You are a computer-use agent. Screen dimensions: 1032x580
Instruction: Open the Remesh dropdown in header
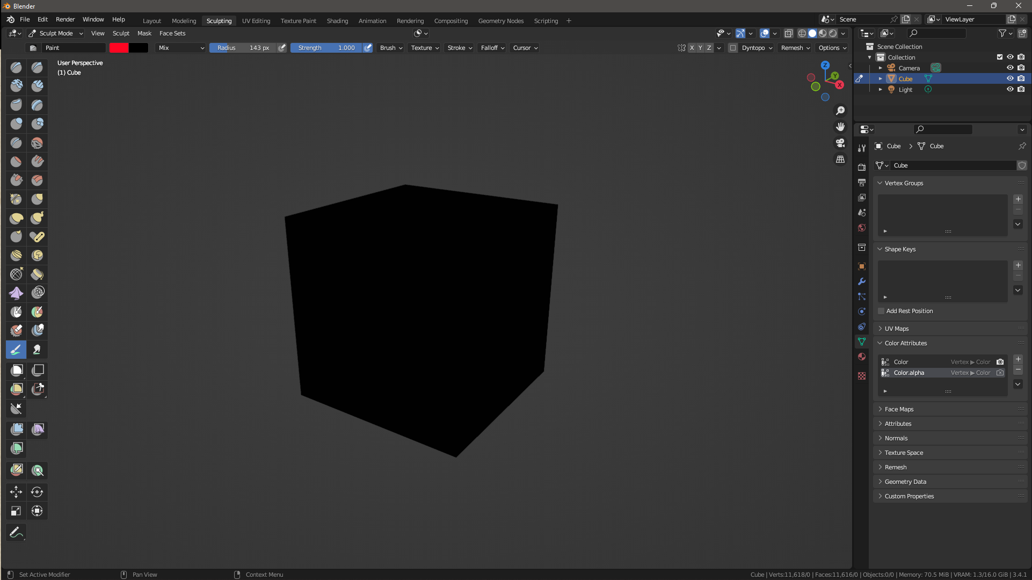click(795, 48)
